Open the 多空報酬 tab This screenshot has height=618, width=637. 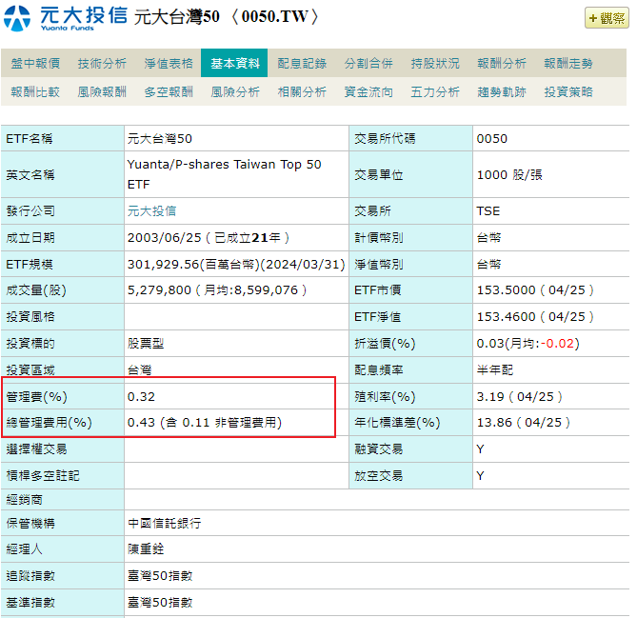tap(169, 91)
